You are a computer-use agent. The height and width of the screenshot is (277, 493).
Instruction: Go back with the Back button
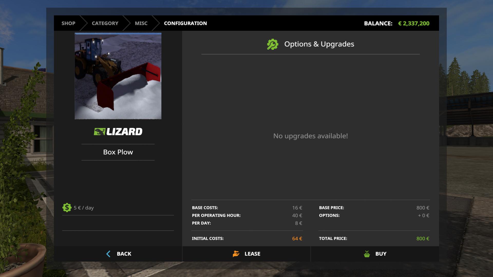pyautogui.click(x=118, y=254)
